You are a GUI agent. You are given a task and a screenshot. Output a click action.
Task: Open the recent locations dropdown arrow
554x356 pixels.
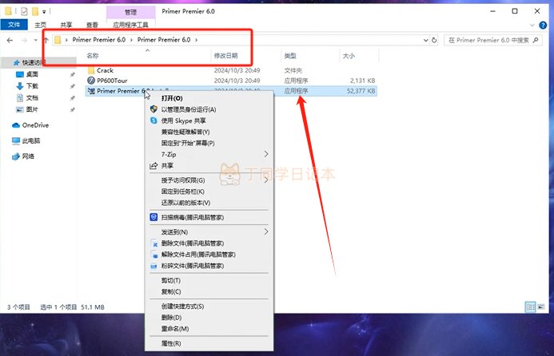tap(36, 40)
